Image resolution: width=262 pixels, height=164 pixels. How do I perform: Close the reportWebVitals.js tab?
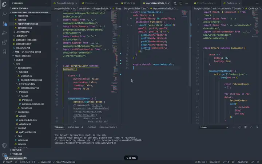coord(169,3)
